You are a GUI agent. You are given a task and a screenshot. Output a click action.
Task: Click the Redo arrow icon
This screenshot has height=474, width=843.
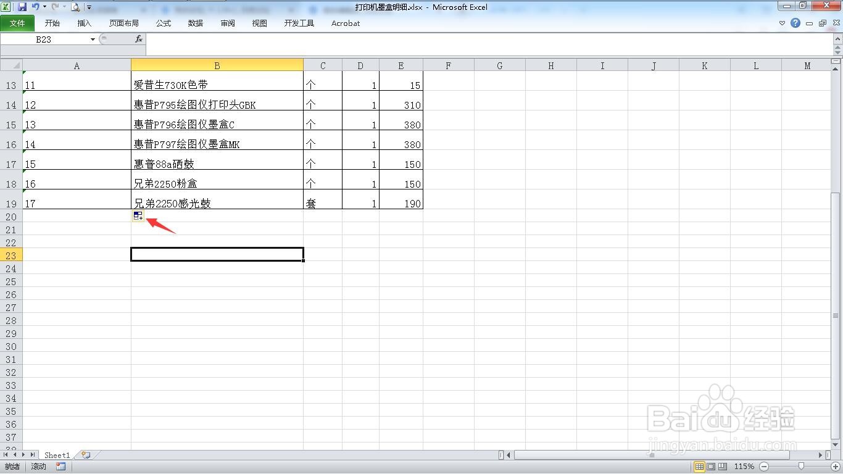[55, 7]
